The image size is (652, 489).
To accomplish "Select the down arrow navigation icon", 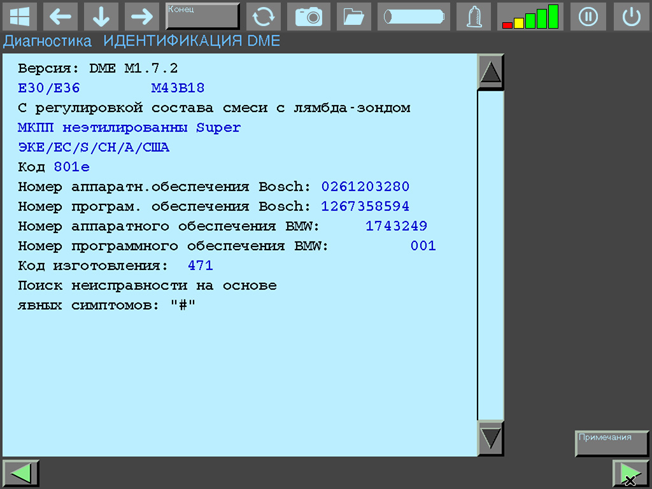I will point(101,17).
